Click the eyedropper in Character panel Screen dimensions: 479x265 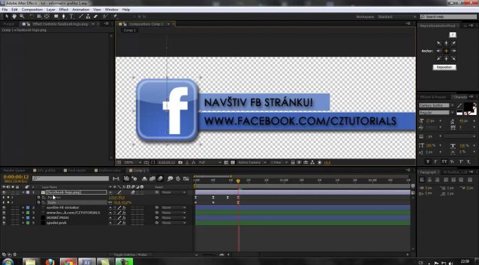(x=460, y=105)
